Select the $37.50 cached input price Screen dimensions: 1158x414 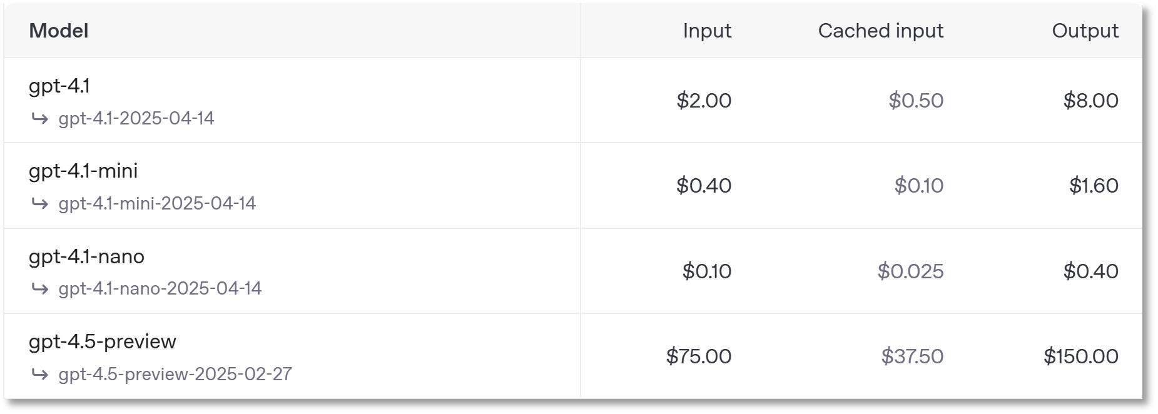click(x=912, y=356)
